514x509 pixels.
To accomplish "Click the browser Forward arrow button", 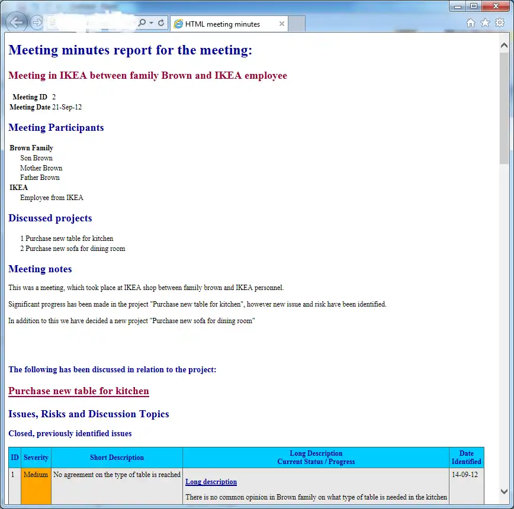I will click(x=37, y=22).
